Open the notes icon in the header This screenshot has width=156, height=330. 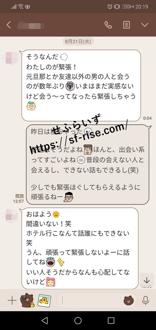[126, 25]
